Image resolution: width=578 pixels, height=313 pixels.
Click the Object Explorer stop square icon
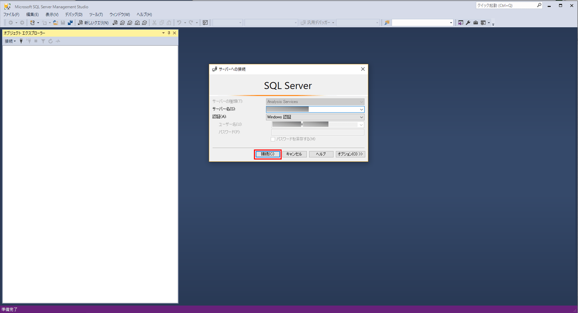point(36,41)
